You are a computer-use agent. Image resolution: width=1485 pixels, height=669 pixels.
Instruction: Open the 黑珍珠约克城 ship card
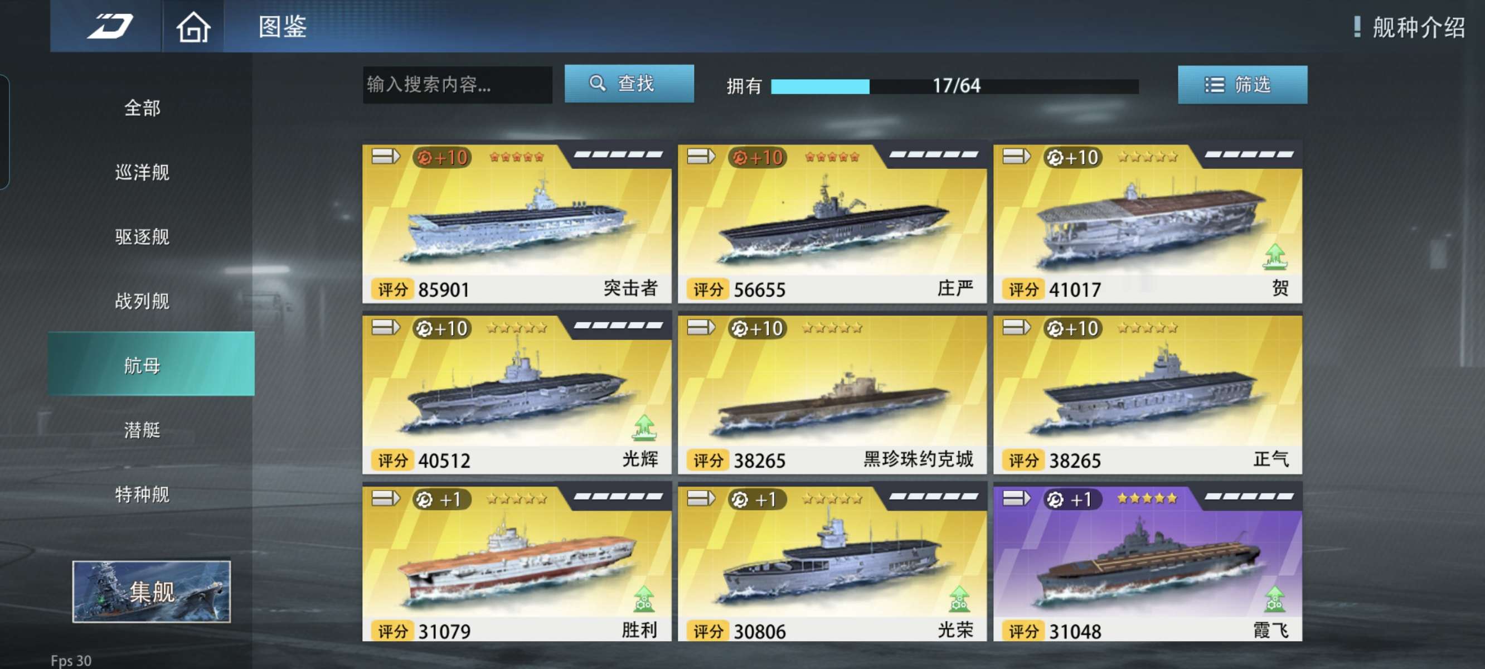(x=832, y=394)
